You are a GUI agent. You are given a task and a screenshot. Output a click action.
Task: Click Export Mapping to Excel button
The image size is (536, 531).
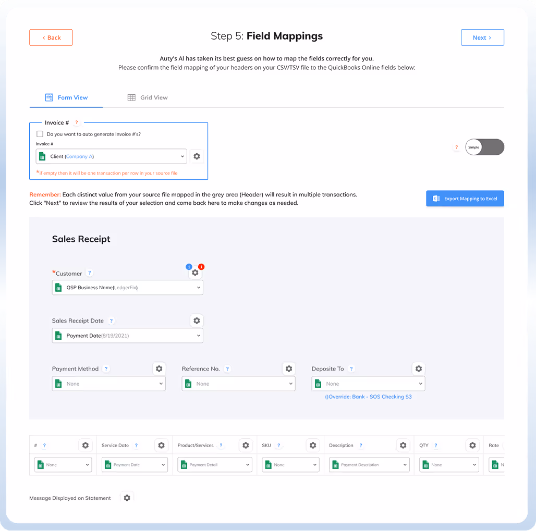[x=465, y=199]
